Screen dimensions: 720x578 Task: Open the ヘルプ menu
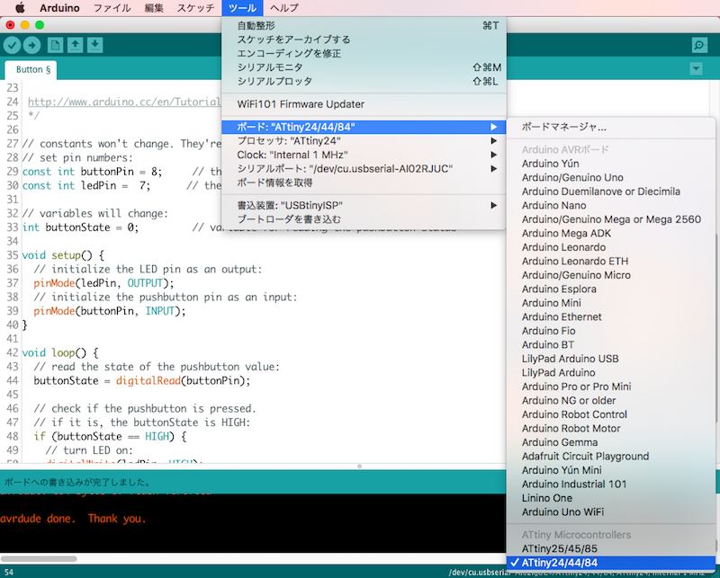(284, 8)
